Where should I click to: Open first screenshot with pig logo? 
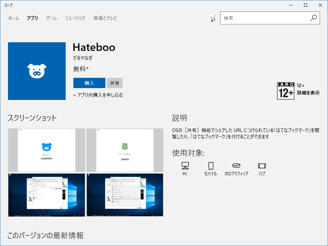coord(46,150)
